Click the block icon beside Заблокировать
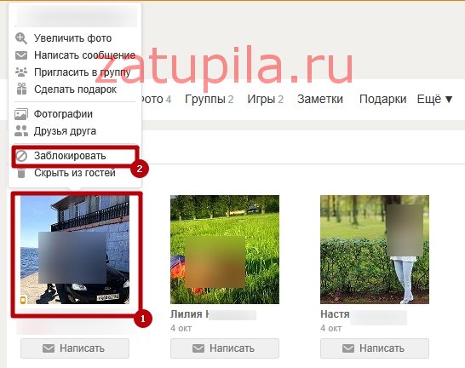The image size is (465, 368). pos(21,156)
